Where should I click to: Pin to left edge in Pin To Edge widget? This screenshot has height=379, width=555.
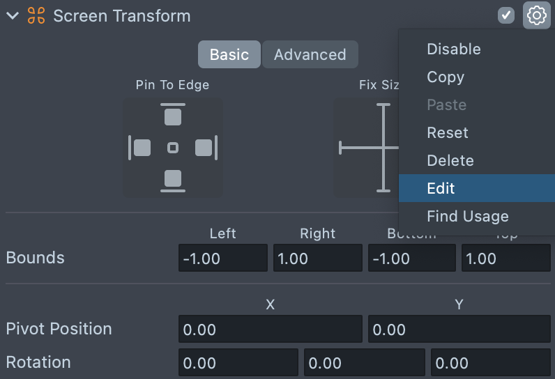(x=142, y=148)
